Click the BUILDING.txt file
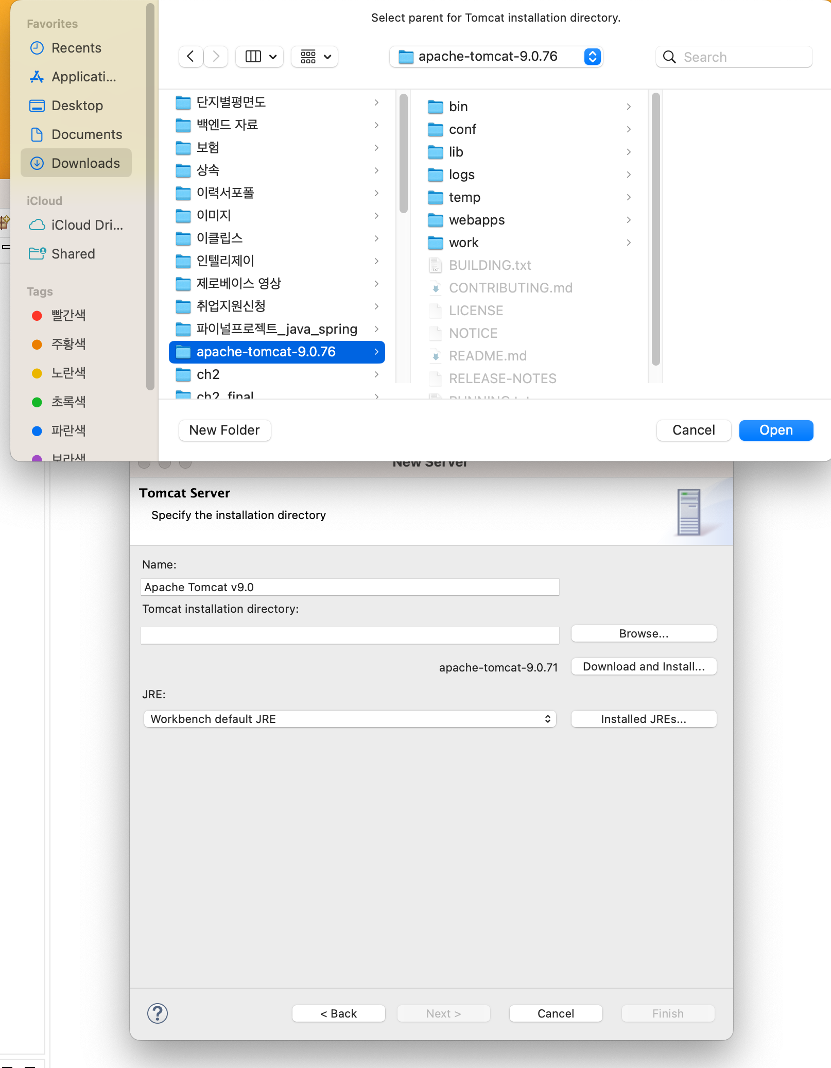The width and height of the screenshot is (831, 1068). [490, 265]
